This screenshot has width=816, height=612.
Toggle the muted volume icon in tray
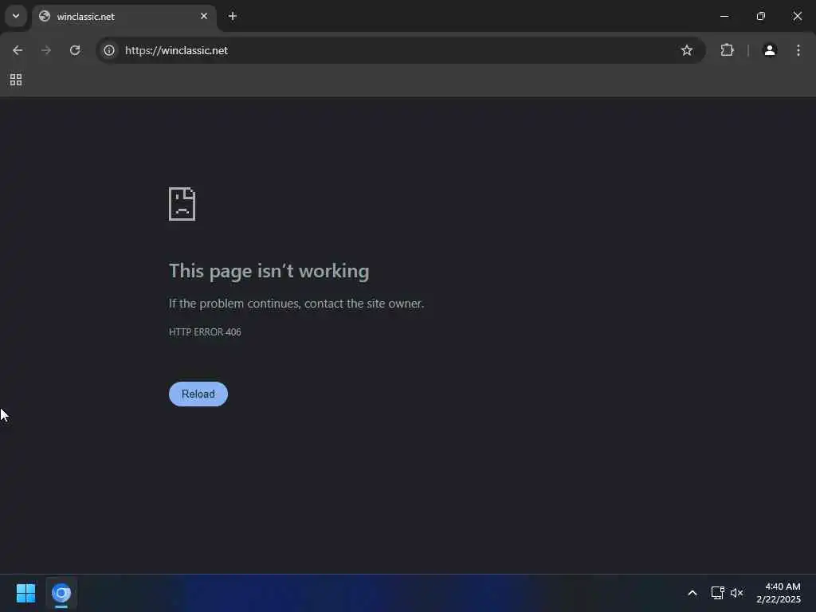(x=737, y=593)
